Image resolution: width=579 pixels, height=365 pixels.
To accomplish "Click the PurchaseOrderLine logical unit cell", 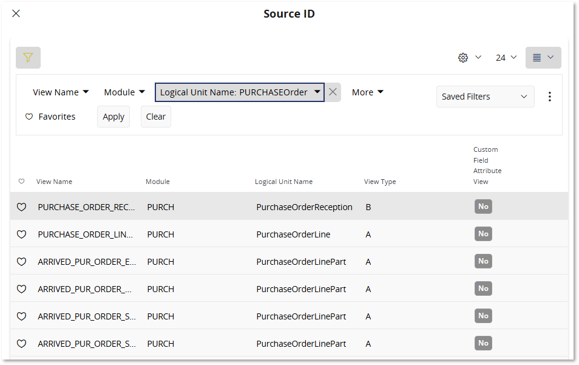I will 293,234.
